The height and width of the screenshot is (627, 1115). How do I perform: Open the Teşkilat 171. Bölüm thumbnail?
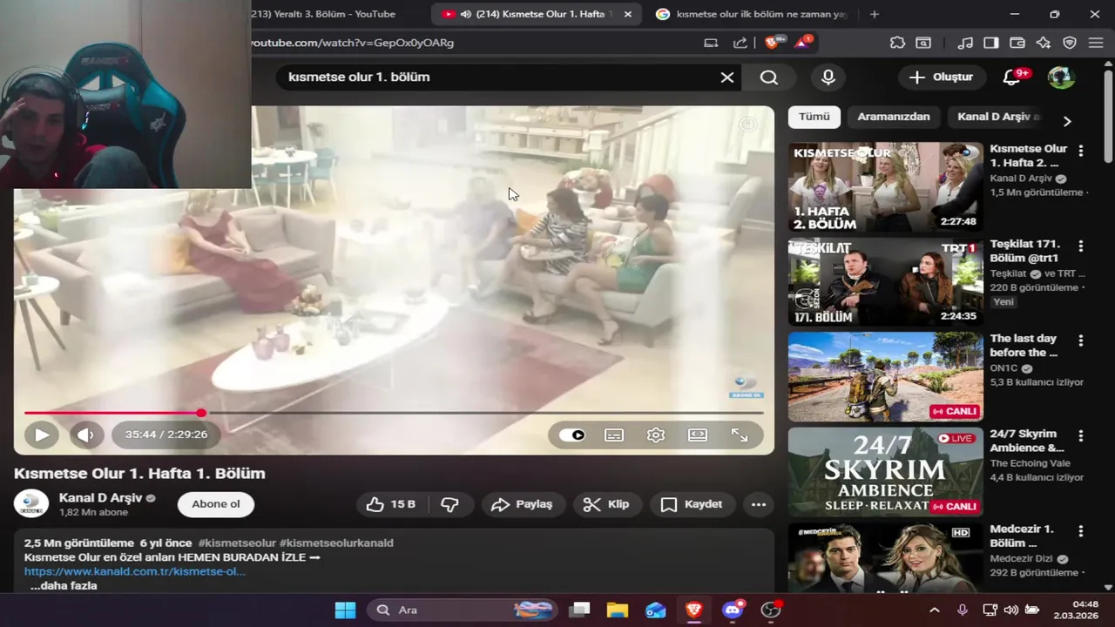(x=886, y=281)
